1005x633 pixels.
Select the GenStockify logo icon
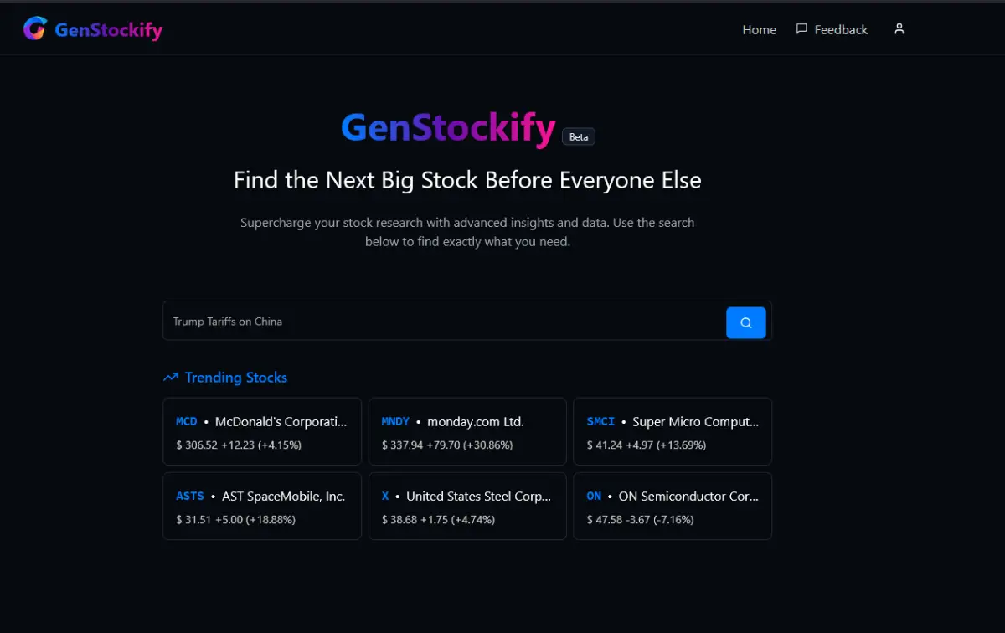tap(34, 28)
